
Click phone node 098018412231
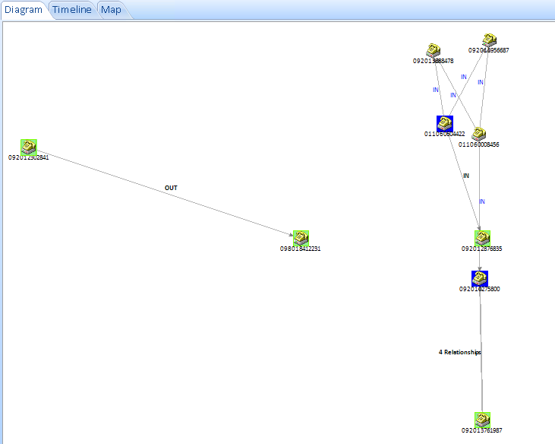301,238
